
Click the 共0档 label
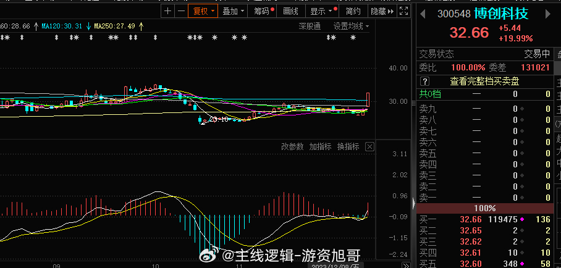[430, 94]
